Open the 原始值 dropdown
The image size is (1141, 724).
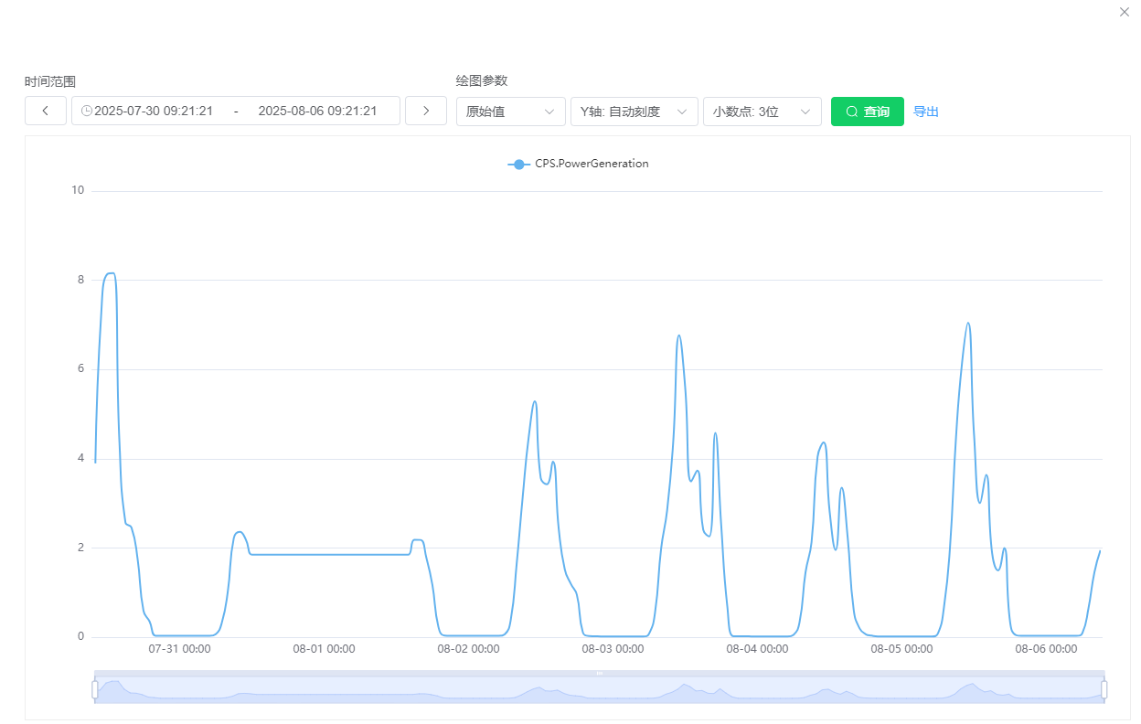pos(510,112)
